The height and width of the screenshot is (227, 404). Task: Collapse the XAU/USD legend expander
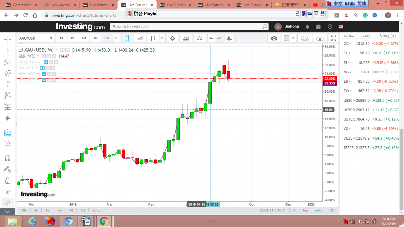pyautogui.click(x=21, y=50)
